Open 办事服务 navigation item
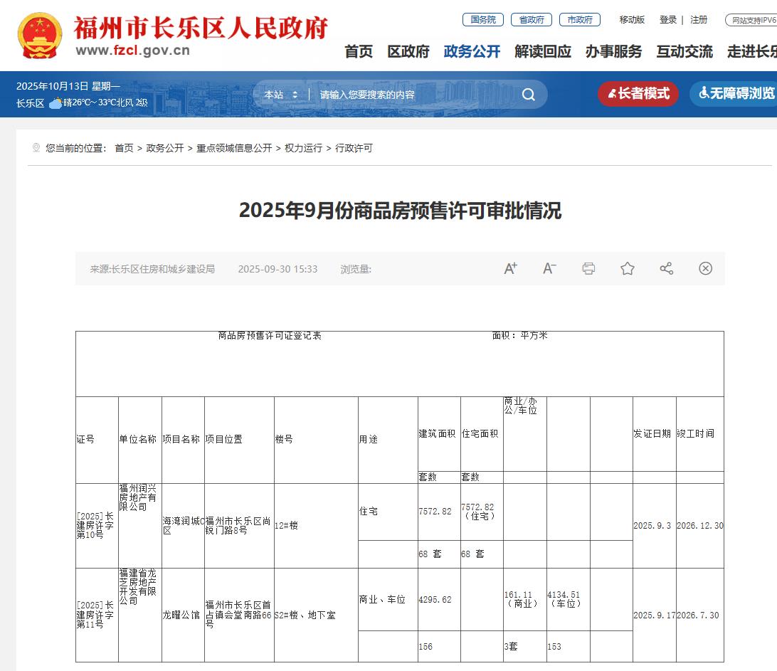Image resolution: width=777 pixels, height=671 pixels. coord(613,51)
